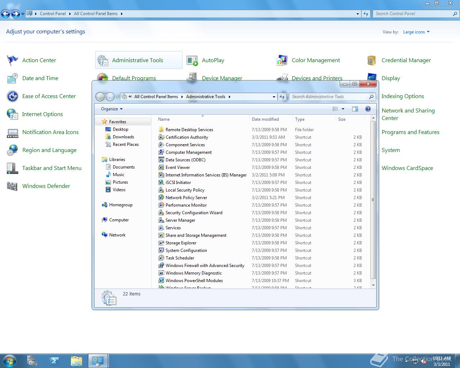Open the Windows CardSpace link
This screenshot has height=368, width=460.
pos(407,168)
